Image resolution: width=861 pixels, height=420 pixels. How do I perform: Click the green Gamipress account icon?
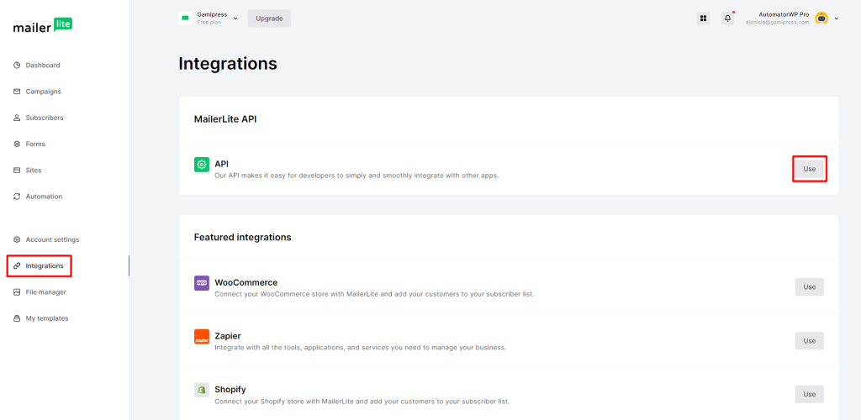[185, 18]
